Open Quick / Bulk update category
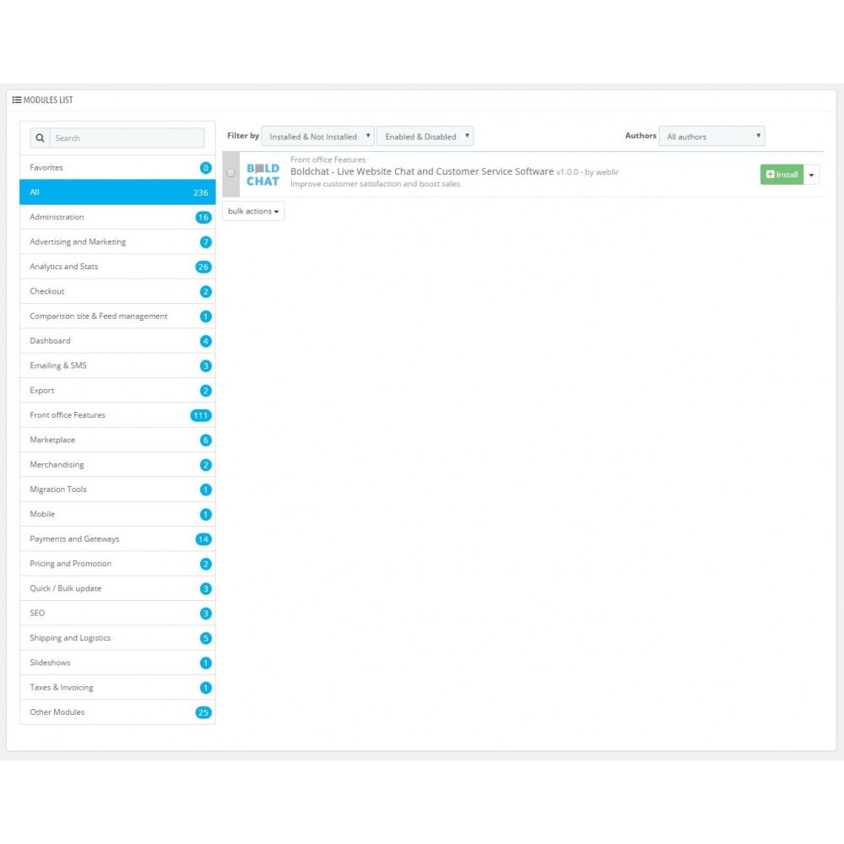The width and height of the screenshot is (844, 844). [x=117, y=588]
